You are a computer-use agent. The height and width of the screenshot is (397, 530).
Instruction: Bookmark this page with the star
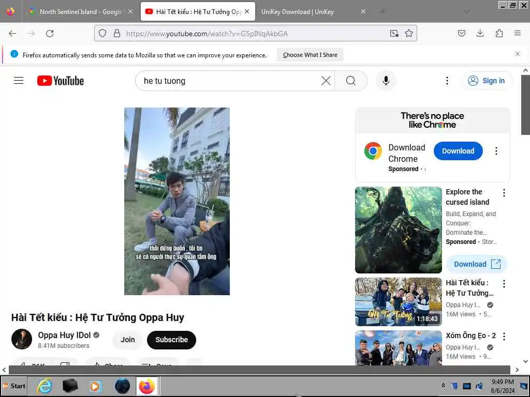click(409, 34)
